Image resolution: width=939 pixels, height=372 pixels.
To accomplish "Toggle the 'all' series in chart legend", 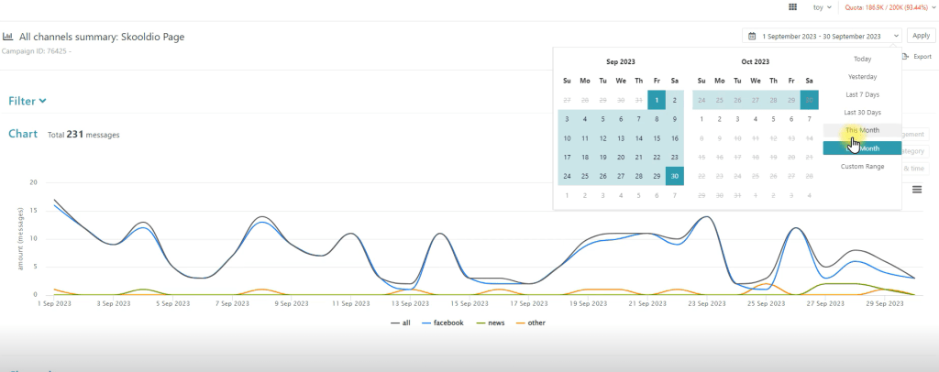I will click(400, 323).
